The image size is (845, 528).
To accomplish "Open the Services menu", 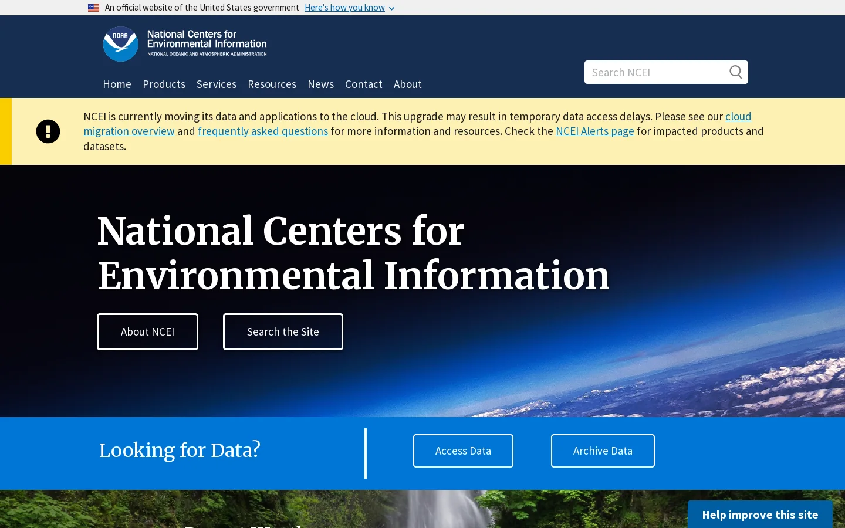I will point(217,84).
